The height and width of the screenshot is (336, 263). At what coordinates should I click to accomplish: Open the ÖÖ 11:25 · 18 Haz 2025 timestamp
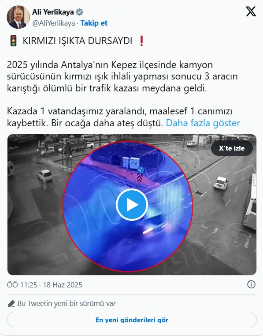click(x=44, y=285)
